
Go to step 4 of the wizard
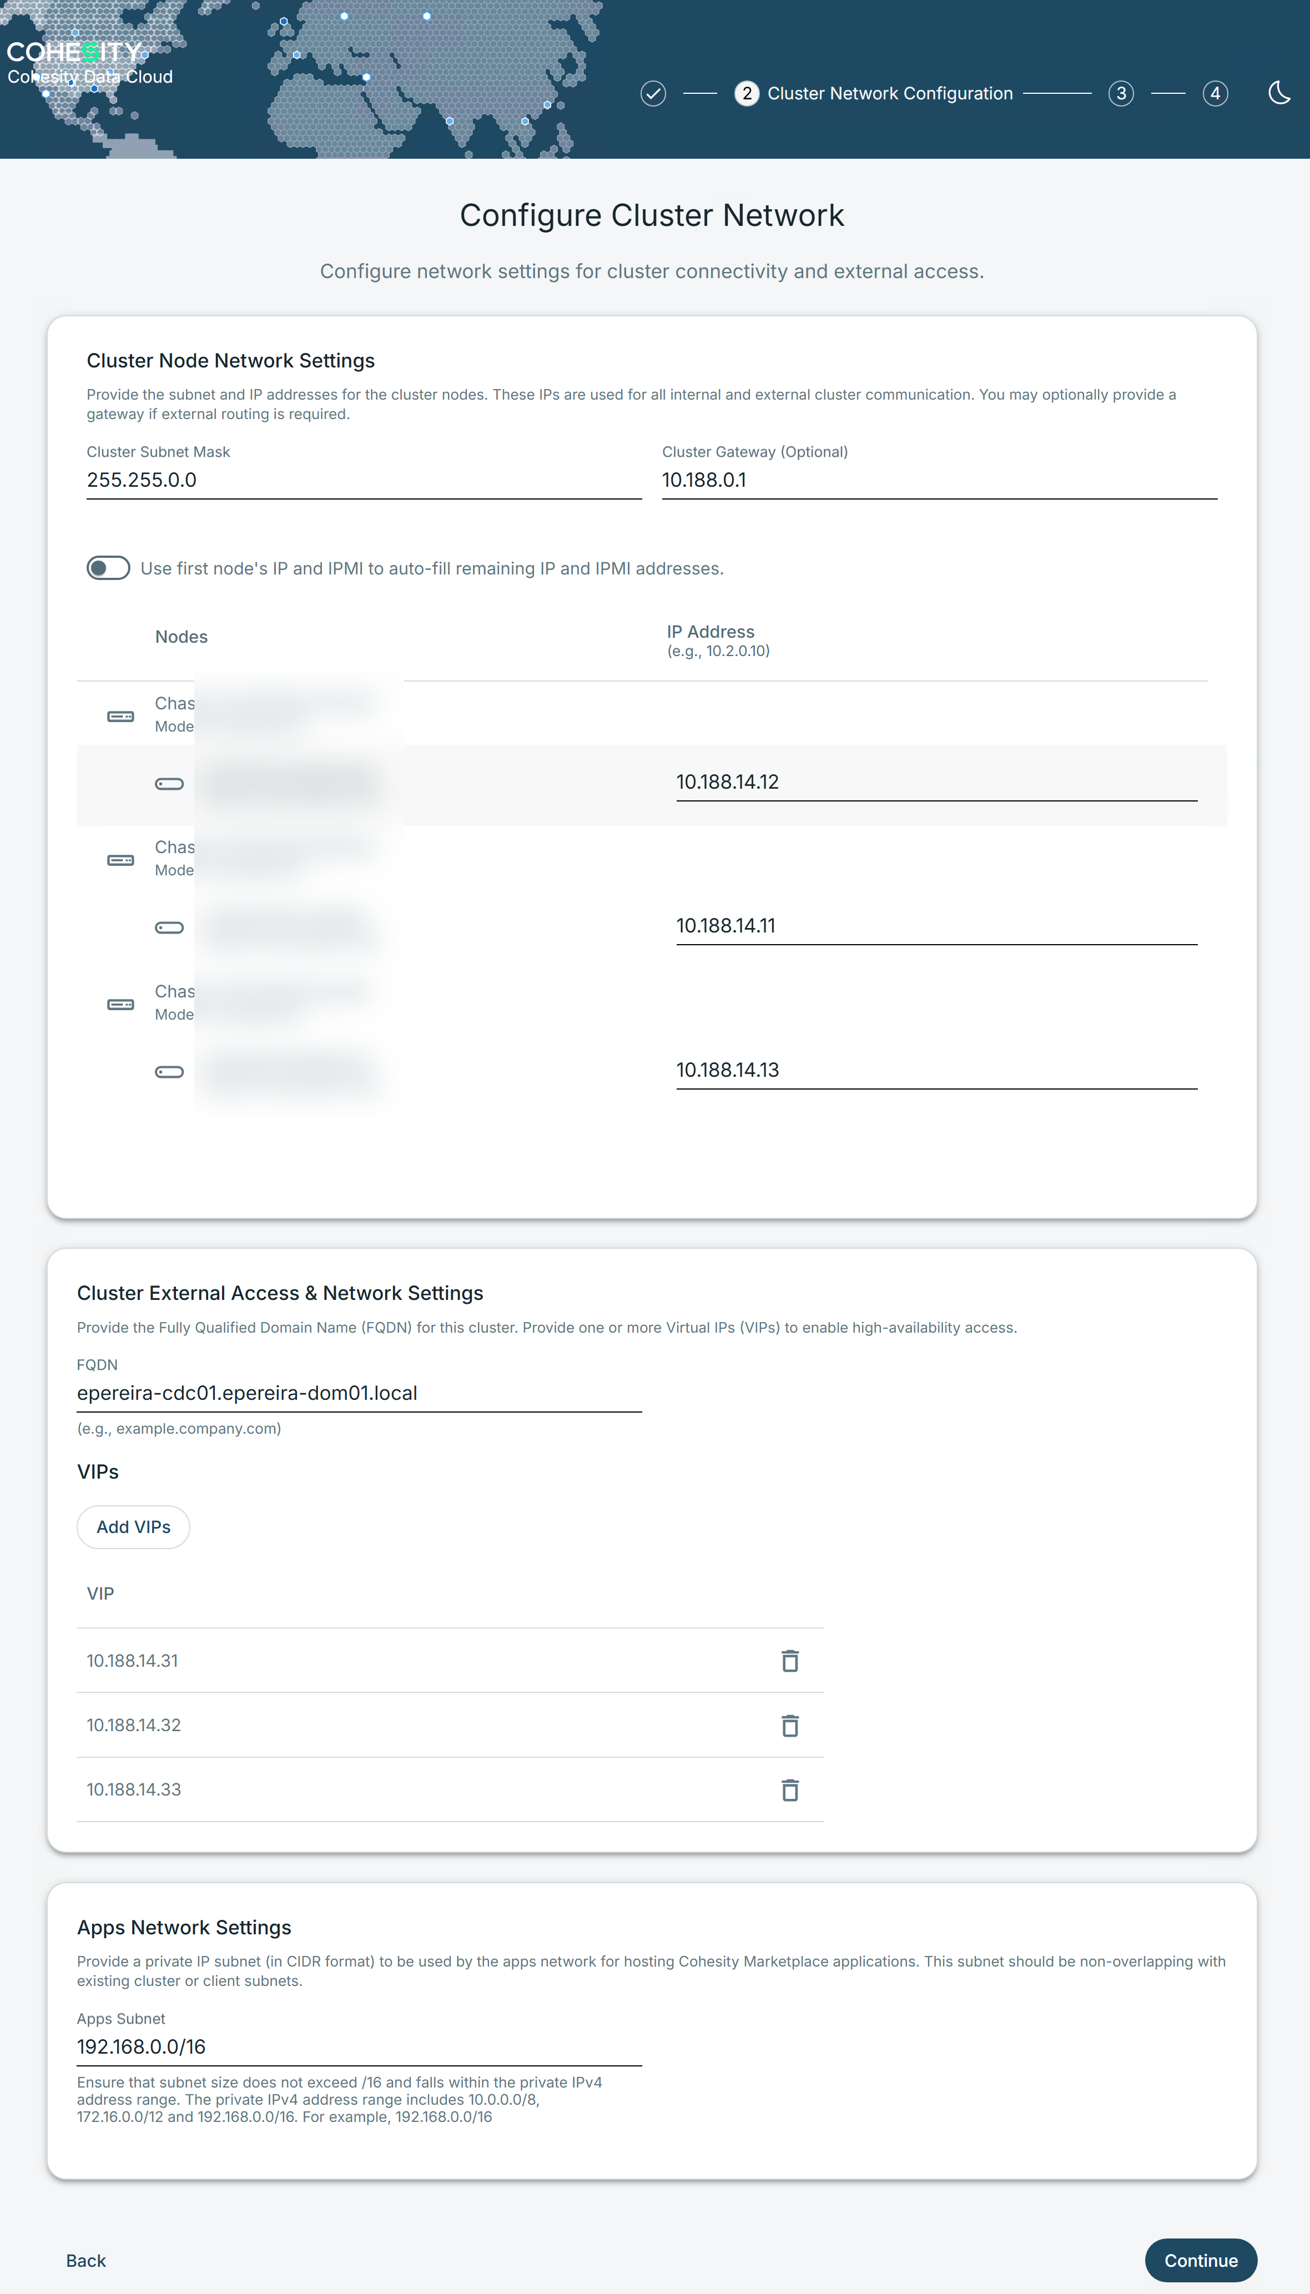(1215, 94)
